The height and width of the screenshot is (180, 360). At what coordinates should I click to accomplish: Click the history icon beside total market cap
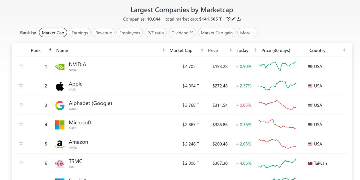pos(228,19)
